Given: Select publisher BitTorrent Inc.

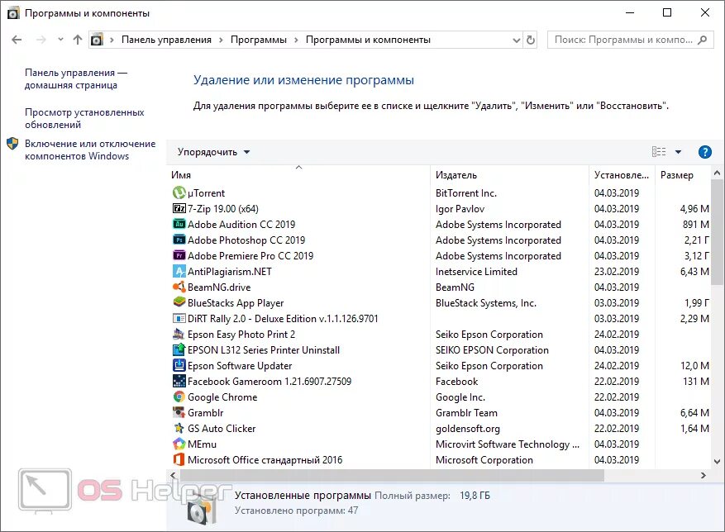Looking at the screenshot, I should pyautogui.click(x=465, y=193).
